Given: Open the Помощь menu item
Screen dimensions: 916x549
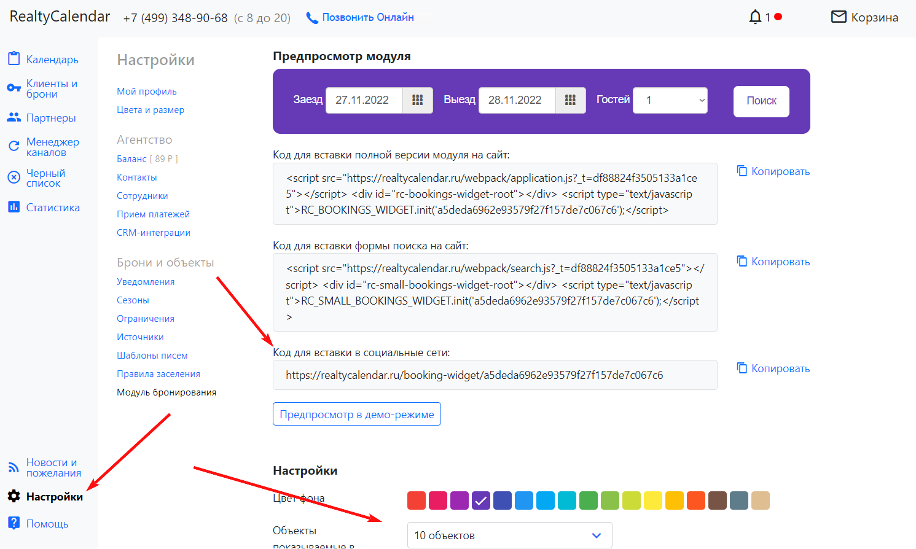Looking at the screenshot, I should coord(47,524).
